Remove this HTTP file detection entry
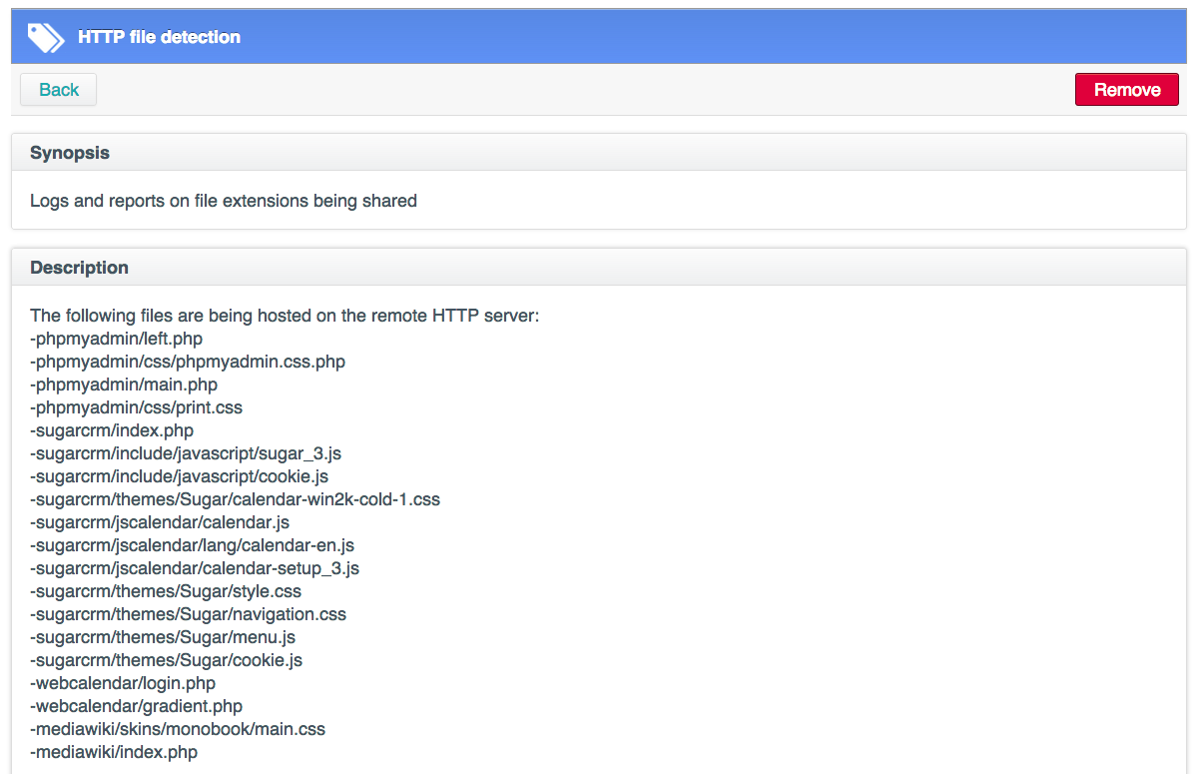The image size is (1201, 774). coord(1126,90)
